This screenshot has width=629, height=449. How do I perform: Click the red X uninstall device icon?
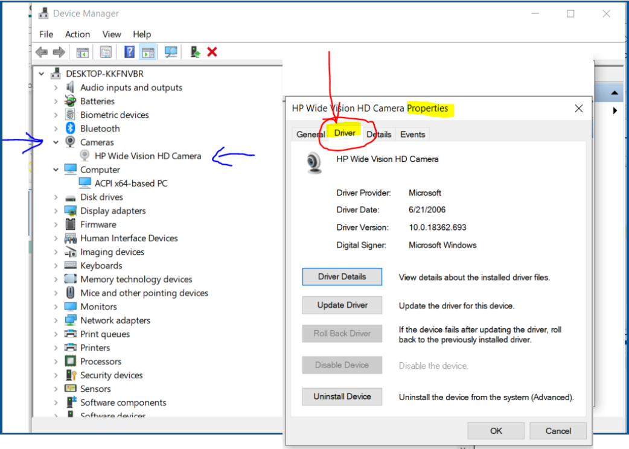(212, 52)
